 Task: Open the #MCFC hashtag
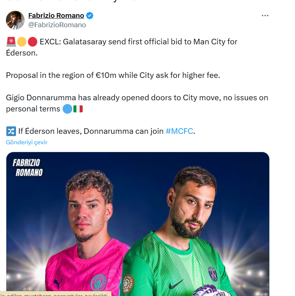coord(179,131)
